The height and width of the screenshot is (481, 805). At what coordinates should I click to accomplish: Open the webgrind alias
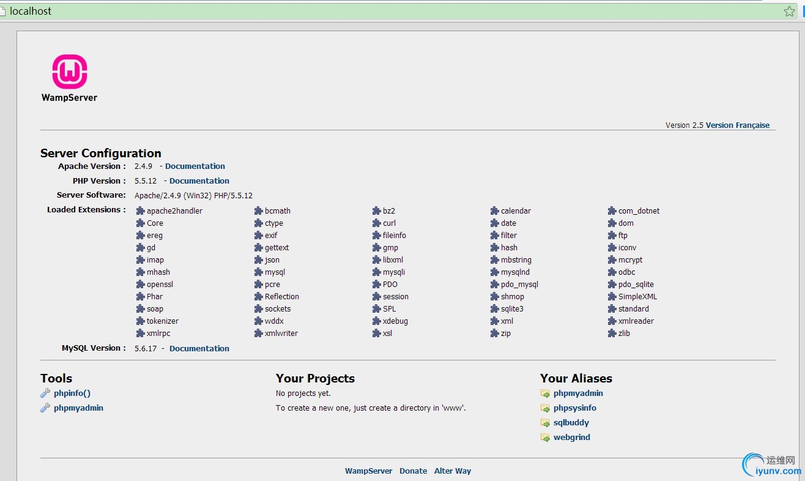572,438
